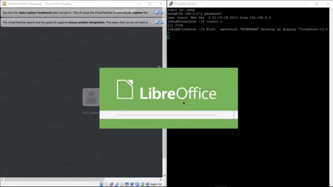Click the PuTTY icon in terminal title bar
This screenshot has height=187, width=333.
pyautogui.click(x=171, y=4)
